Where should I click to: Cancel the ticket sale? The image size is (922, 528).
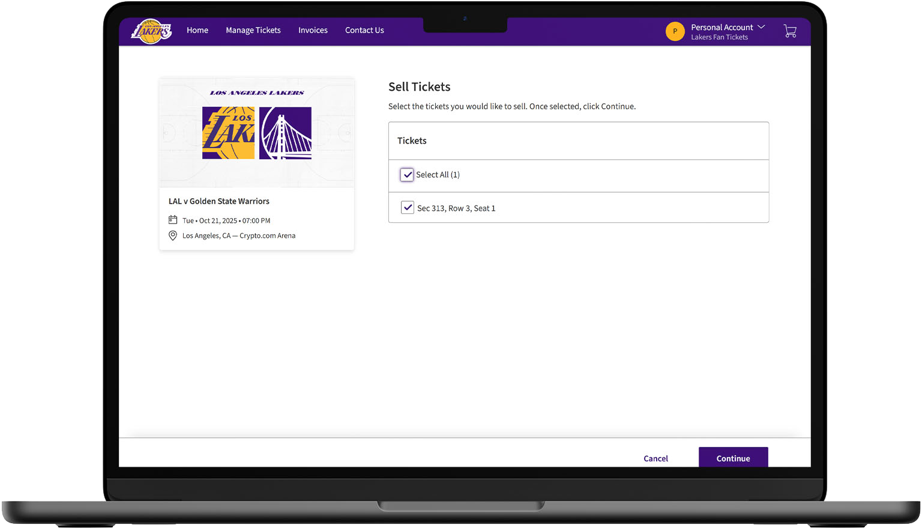tap(655, 458)
